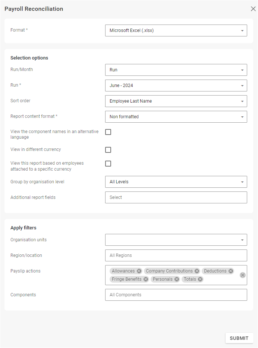The image size is (258, 348).
Task: Change the Sort order dropdown
Action: (x=176, y=101)
